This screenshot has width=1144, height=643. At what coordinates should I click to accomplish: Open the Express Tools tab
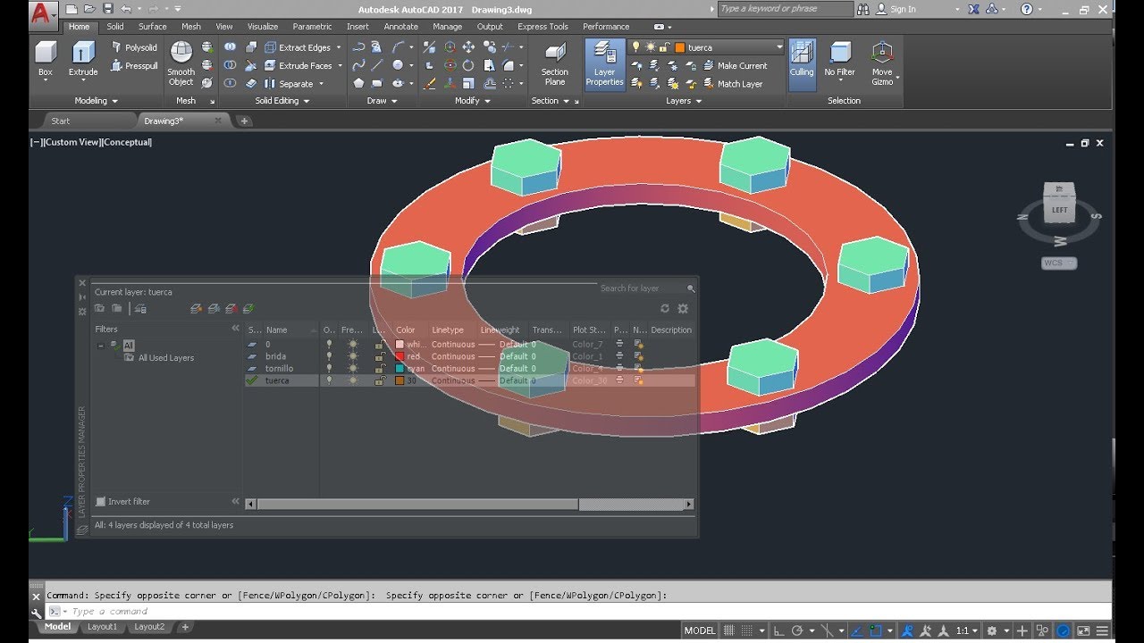coord(543,27)
